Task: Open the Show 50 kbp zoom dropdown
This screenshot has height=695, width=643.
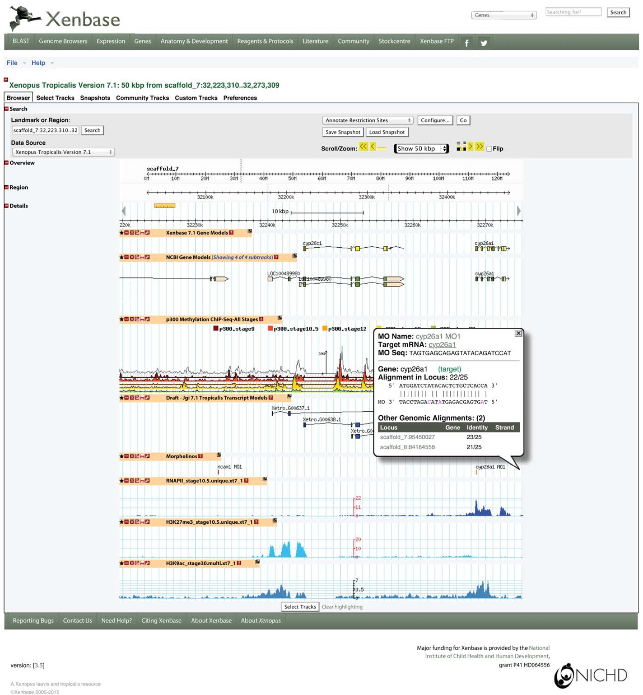Action: (421, 149)
